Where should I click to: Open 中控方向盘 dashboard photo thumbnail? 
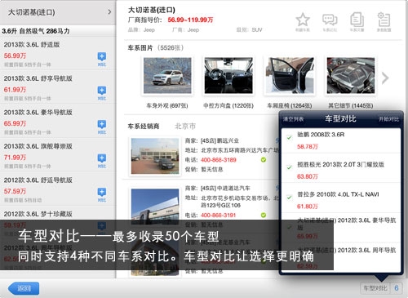[228, 76]
